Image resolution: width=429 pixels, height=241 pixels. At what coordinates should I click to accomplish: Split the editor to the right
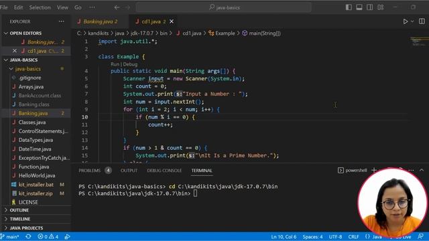[422, 21]
